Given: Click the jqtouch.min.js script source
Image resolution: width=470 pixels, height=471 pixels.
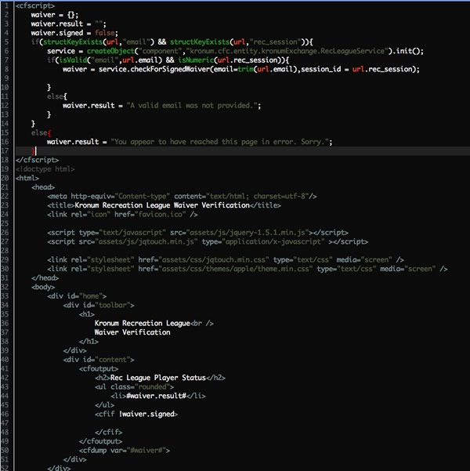Looking at the screenshot, I should tap(146, 241).
